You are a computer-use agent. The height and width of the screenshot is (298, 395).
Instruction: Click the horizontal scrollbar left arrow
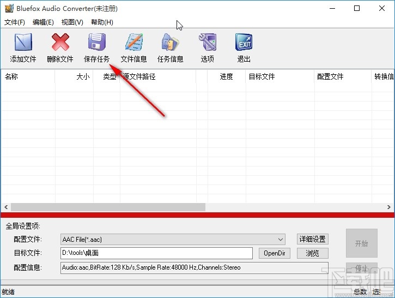point(6,207)
